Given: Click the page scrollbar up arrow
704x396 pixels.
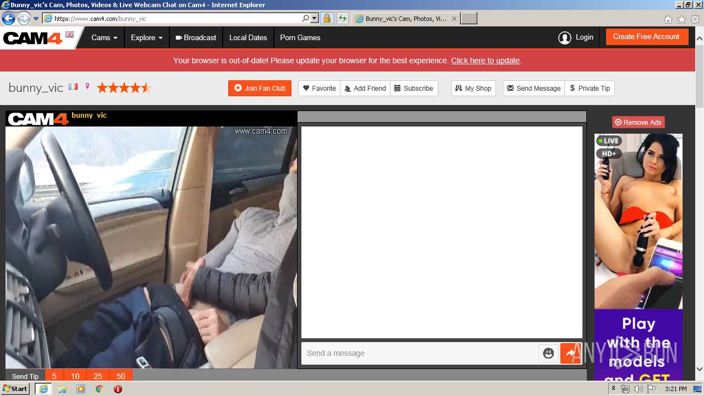Looking at the screenshot, I should (x=700, y=39).
